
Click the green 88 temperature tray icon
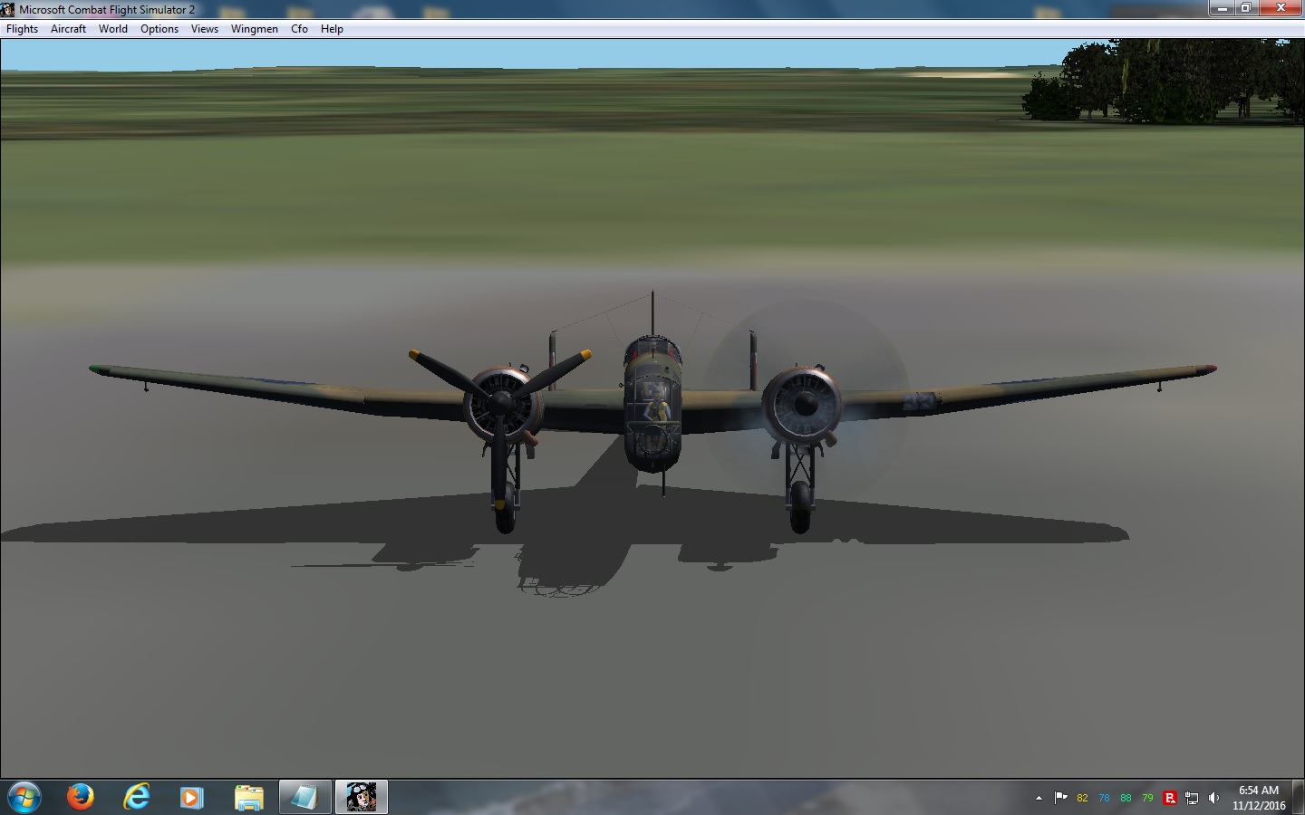tap(1126, 798)
